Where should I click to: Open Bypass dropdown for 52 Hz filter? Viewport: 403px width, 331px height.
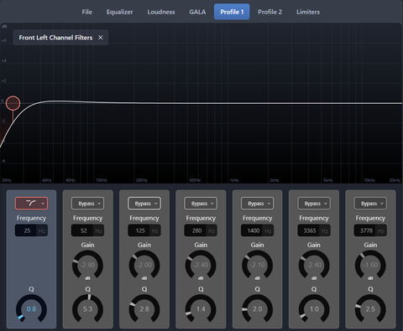point(87,204)
